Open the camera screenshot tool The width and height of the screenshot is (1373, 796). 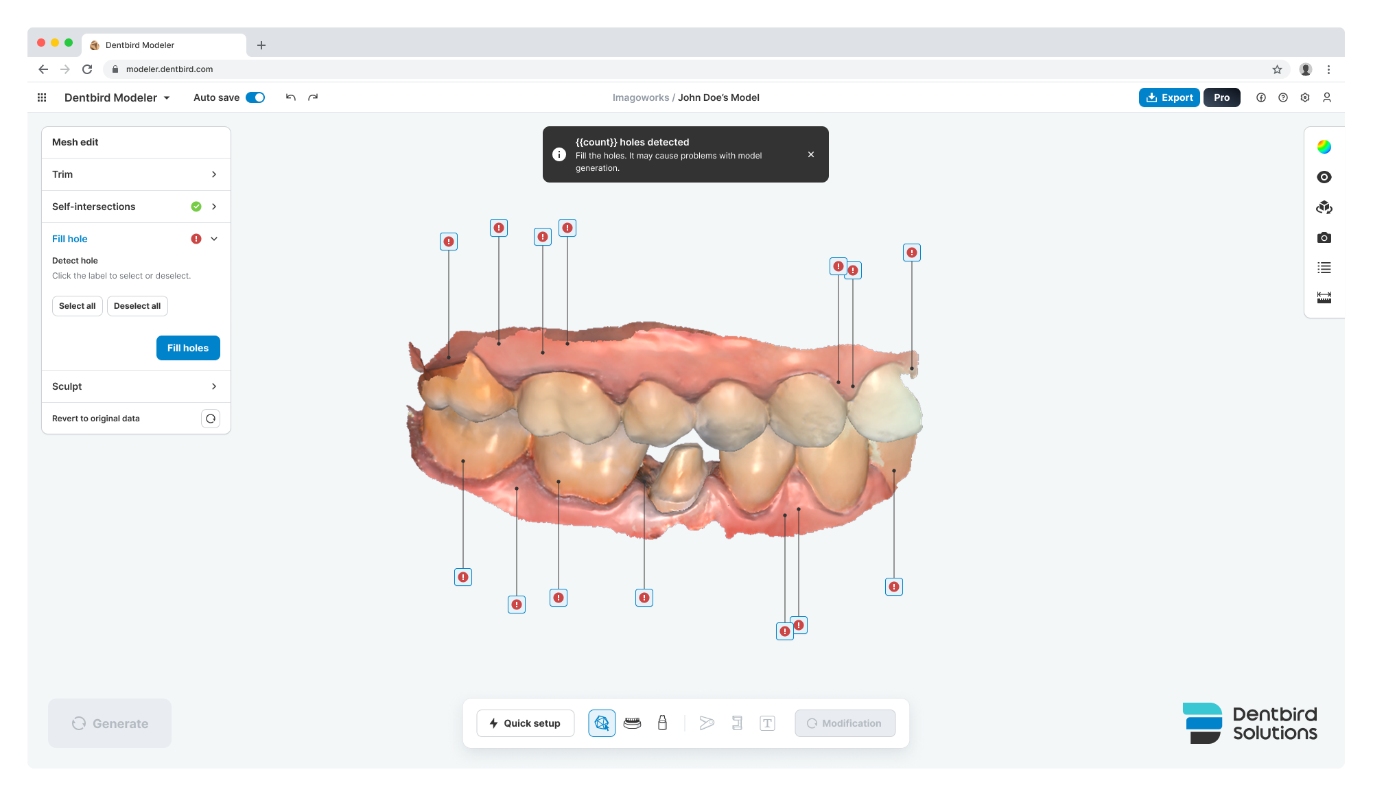(x=1324, y=237)
